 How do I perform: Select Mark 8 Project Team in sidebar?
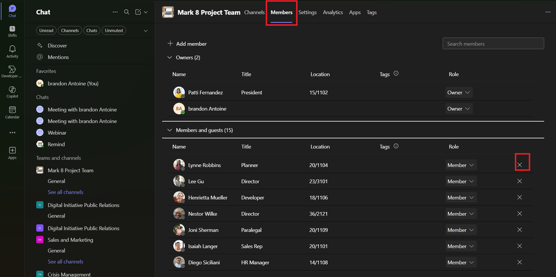click(71, 170)
